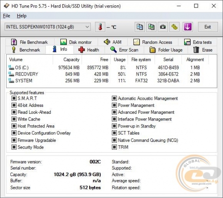Viewport: 223px width, 198px height.
Task: Toggle the TRIM checkbox
Action: coord(114,147)
